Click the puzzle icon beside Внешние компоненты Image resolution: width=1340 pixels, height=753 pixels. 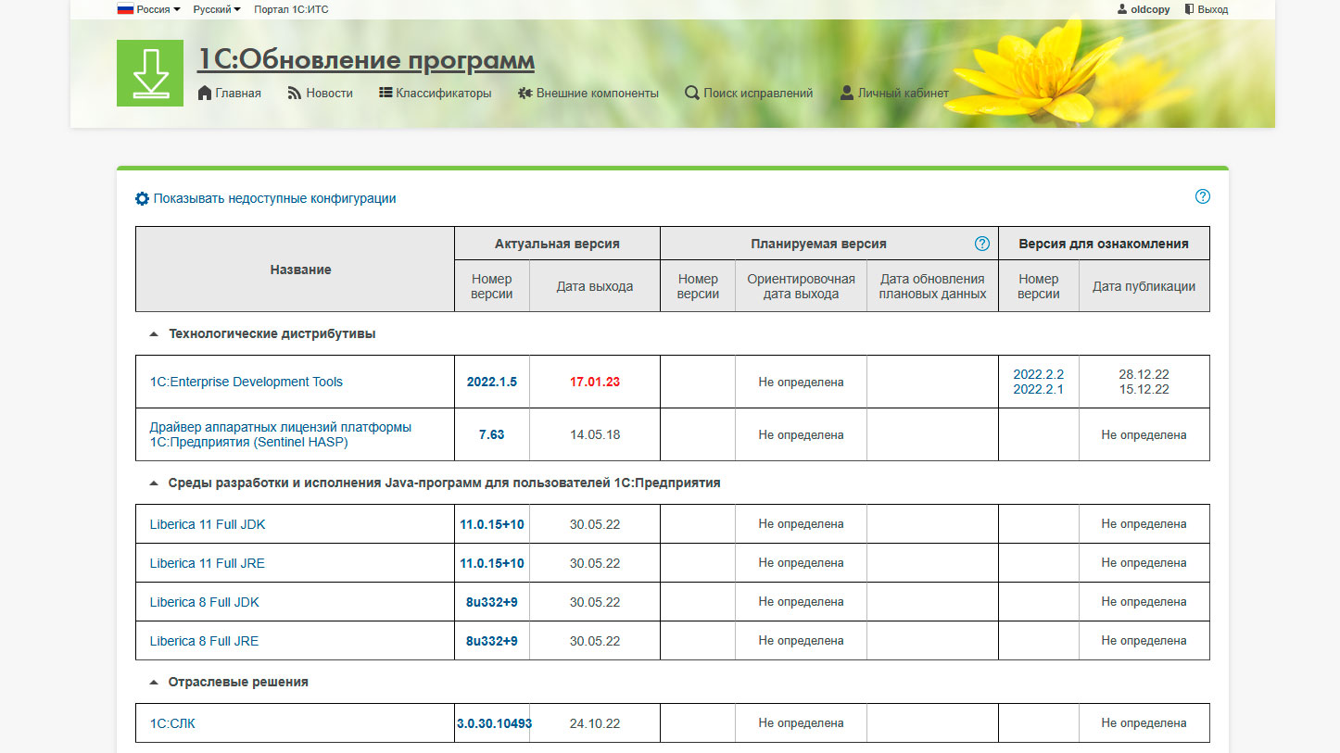pos(525,93)
